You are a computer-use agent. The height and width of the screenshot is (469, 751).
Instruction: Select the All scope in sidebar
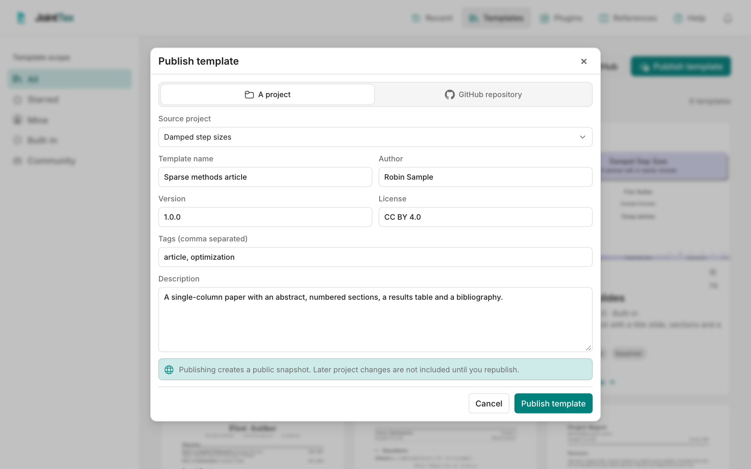70,79
